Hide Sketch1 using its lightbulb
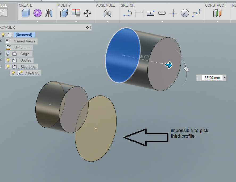The height and width of the screenshot is (182, 236). coord(13,73)
